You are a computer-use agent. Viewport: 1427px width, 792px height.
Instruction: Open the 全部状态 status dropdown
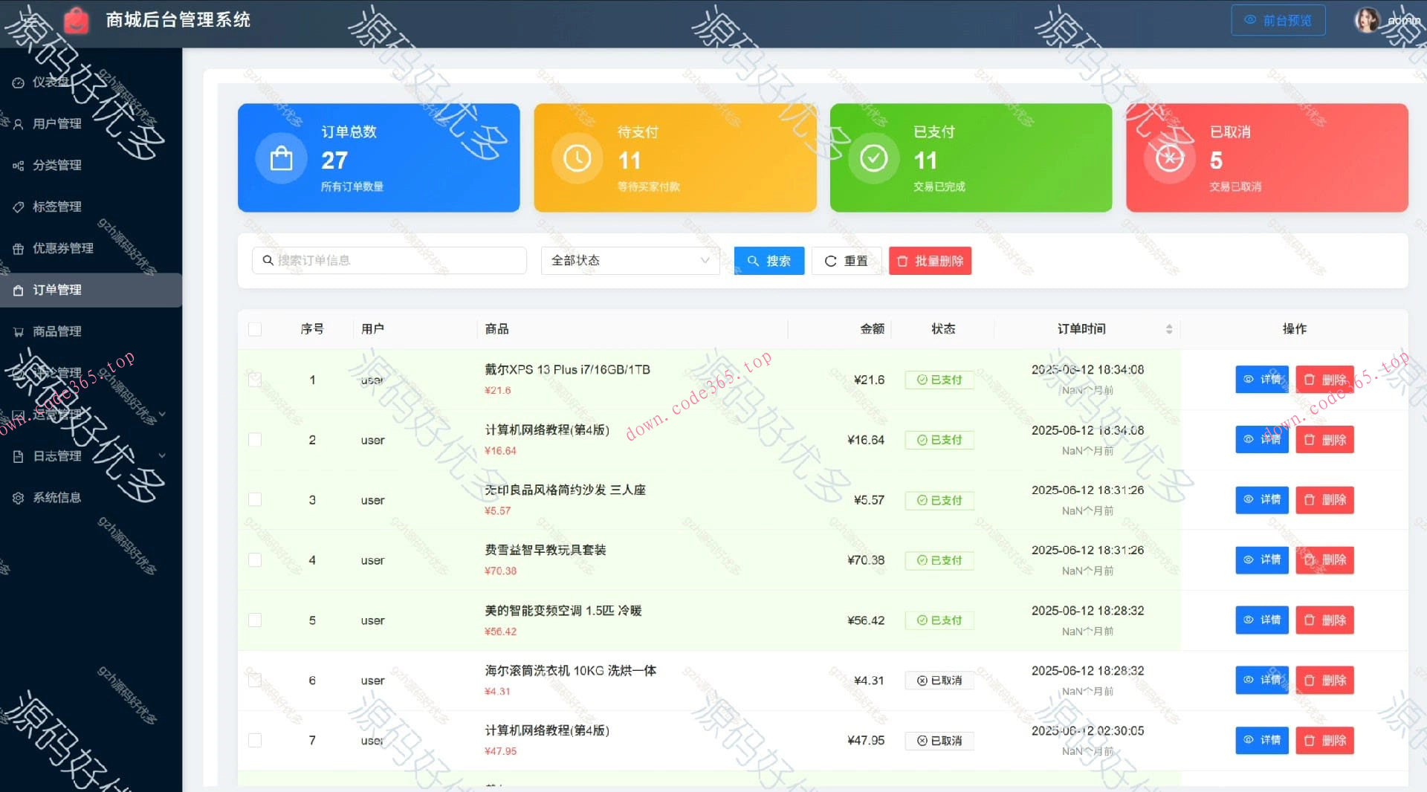click(x=630, y=261)
